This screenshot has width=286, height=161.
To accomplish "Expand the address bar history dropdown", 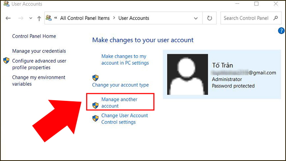I will pyautogui.click(x=196, y=18).
